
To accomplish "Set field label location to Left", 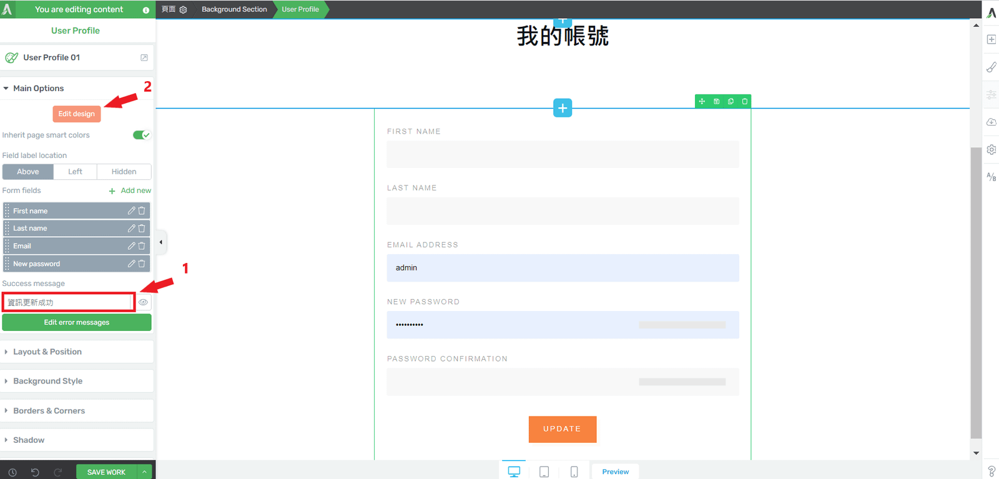I will pos(76,172).
